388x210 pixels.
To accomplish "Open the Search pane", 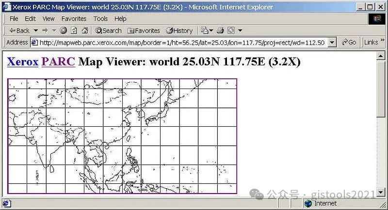I will [108, 30].
